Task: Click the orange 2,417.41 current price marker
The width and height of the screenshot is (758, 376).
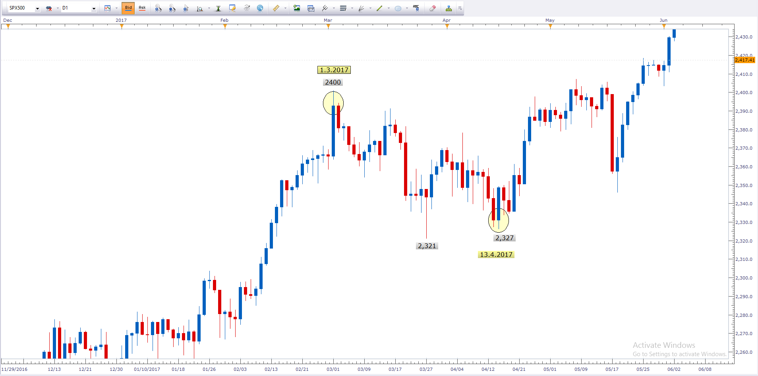Action: coord(744,60)
